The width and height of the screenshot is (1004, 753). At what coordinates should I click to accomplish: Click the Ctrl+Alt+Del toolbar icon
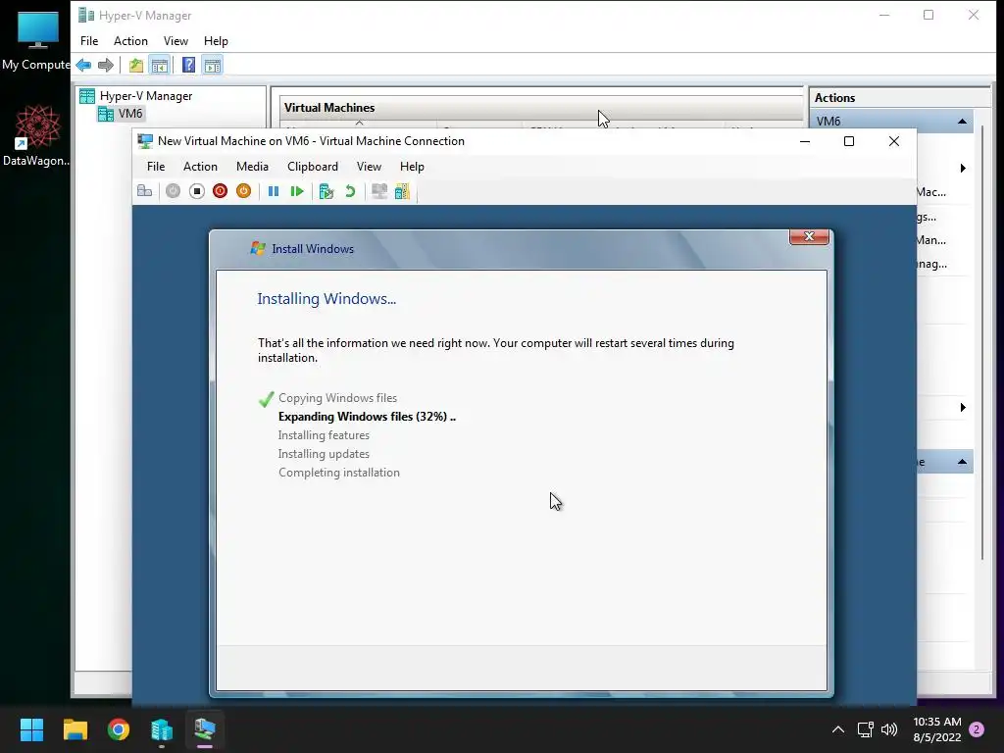pyautogui.click(x=145, y=191)
